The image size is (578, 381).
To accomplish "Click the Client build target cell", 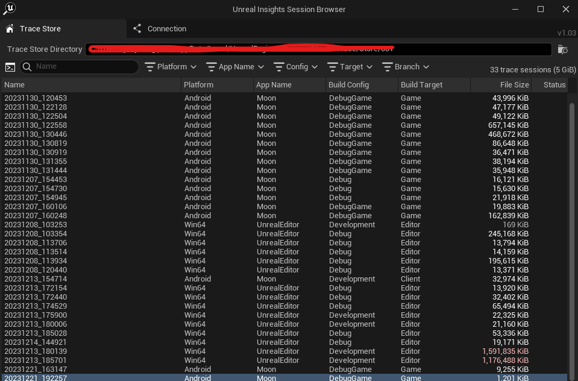I will tap(410, 279).
